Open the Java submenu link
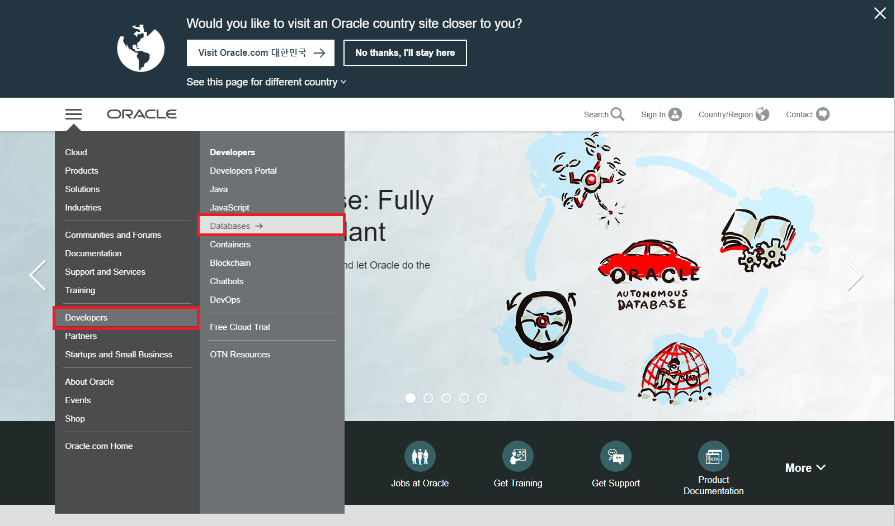 click(x=219, y=189)
